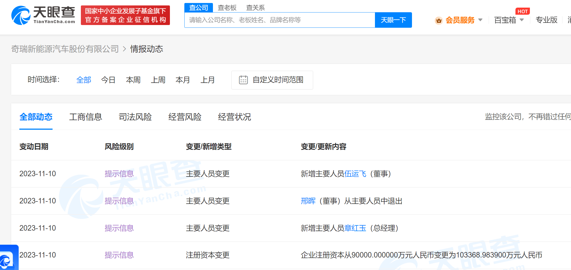571x270 pixels.
Task: Click the breadcrumb arrow separator
Action: coord(124,49)
